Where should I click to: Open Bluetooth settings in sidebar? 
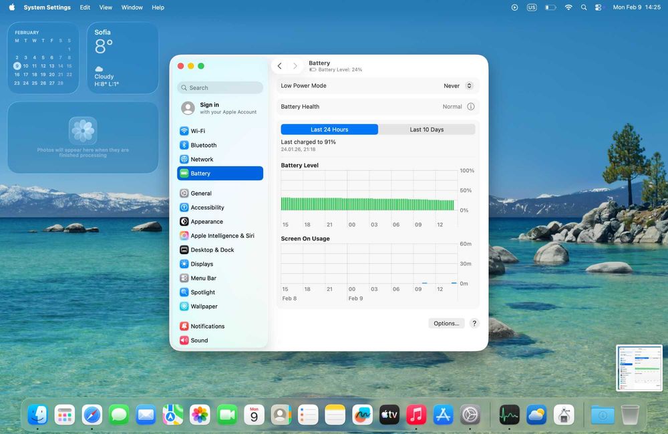tap(220, 145)
